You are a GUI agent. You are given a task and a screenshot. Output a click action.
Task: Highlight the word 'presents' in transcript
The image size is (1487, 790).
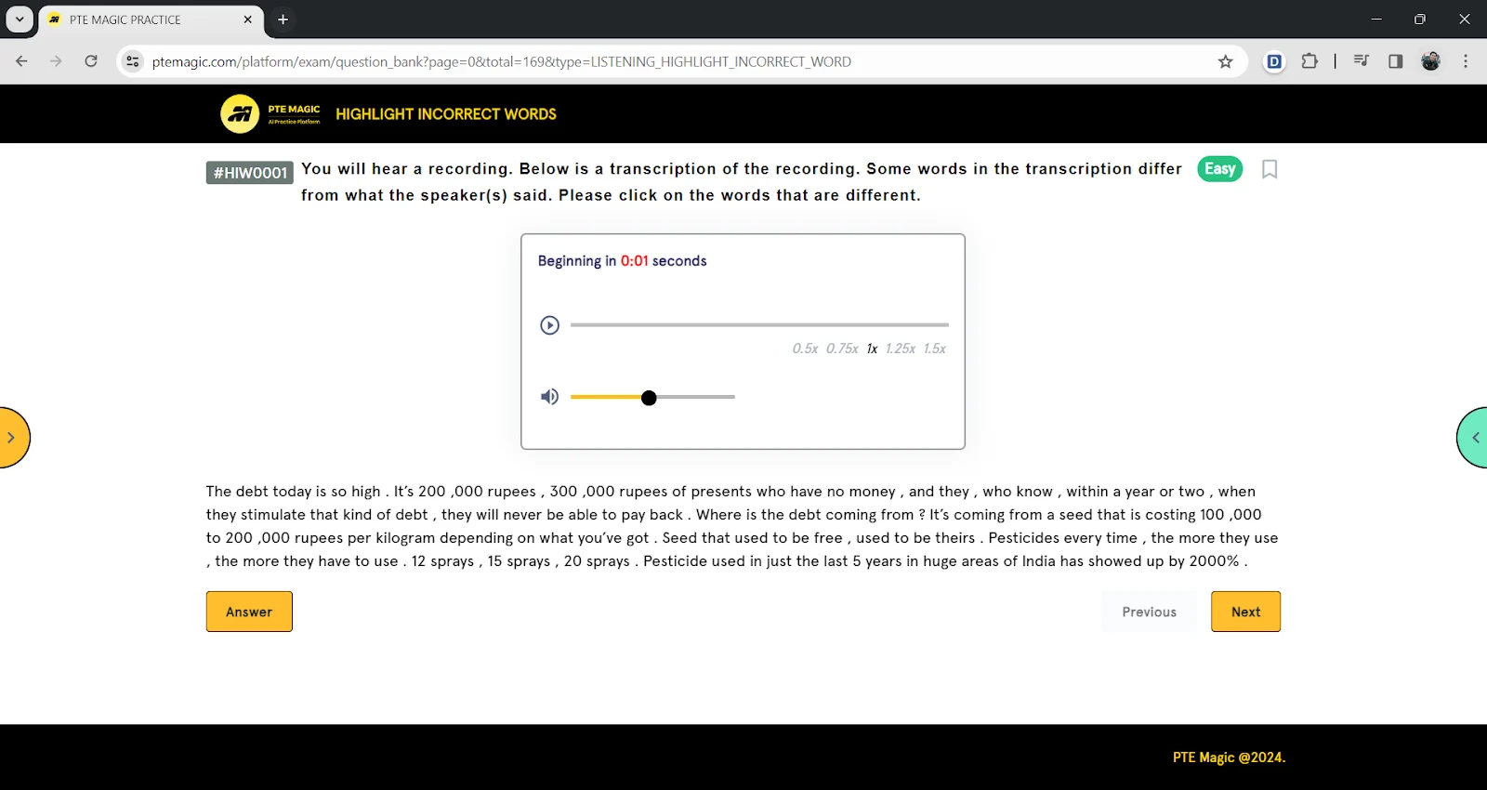(x=720, y=492)
